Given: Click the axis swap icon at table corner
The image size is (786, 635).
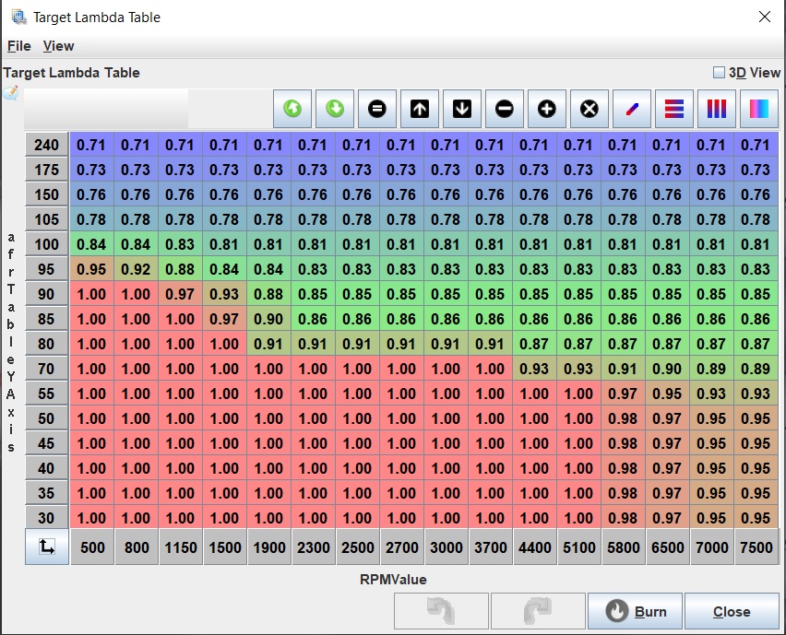Looking at the screenshot, I should pyautogui.click(x=47, y=547).
